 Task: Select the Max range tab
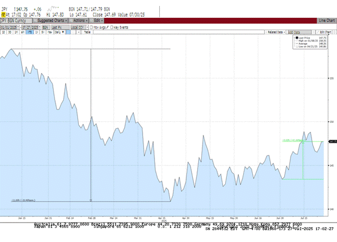[x=50, y=32]
